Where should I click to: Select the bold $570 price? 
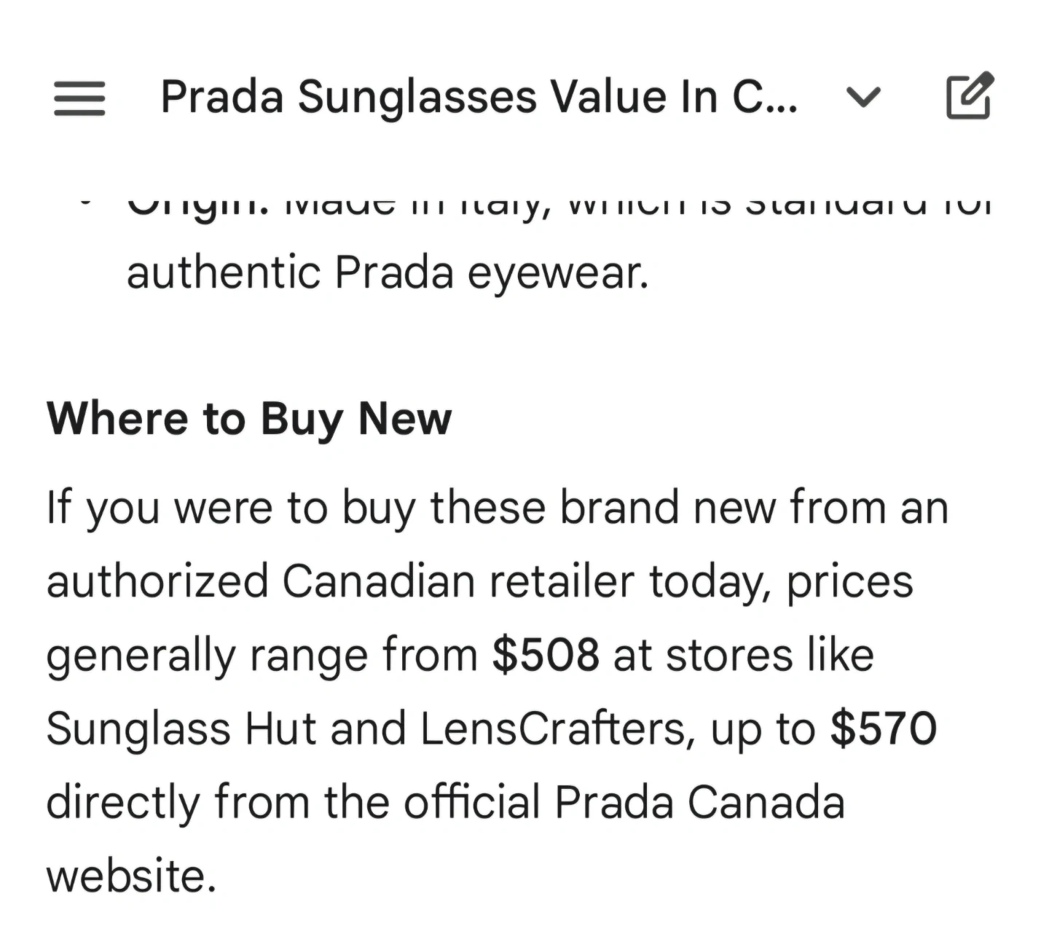click(883, 728)
